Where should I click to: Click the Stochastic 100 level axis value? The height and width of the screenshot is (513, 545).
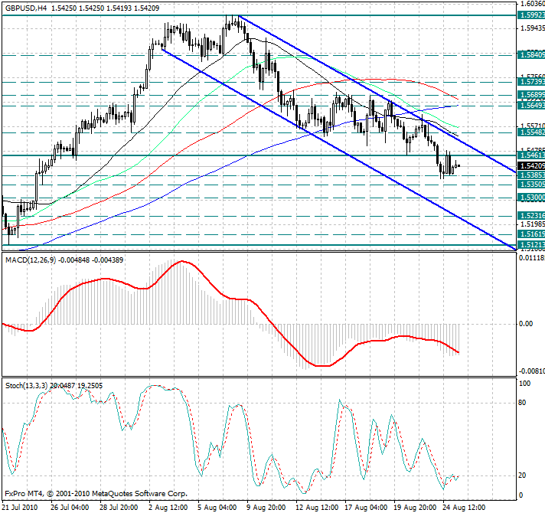point(524,384)
